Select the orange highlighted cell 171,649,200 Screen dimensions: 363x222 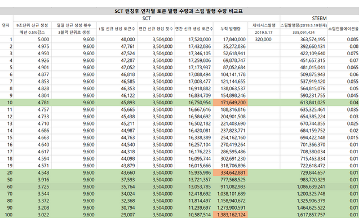tap(231, 103)
